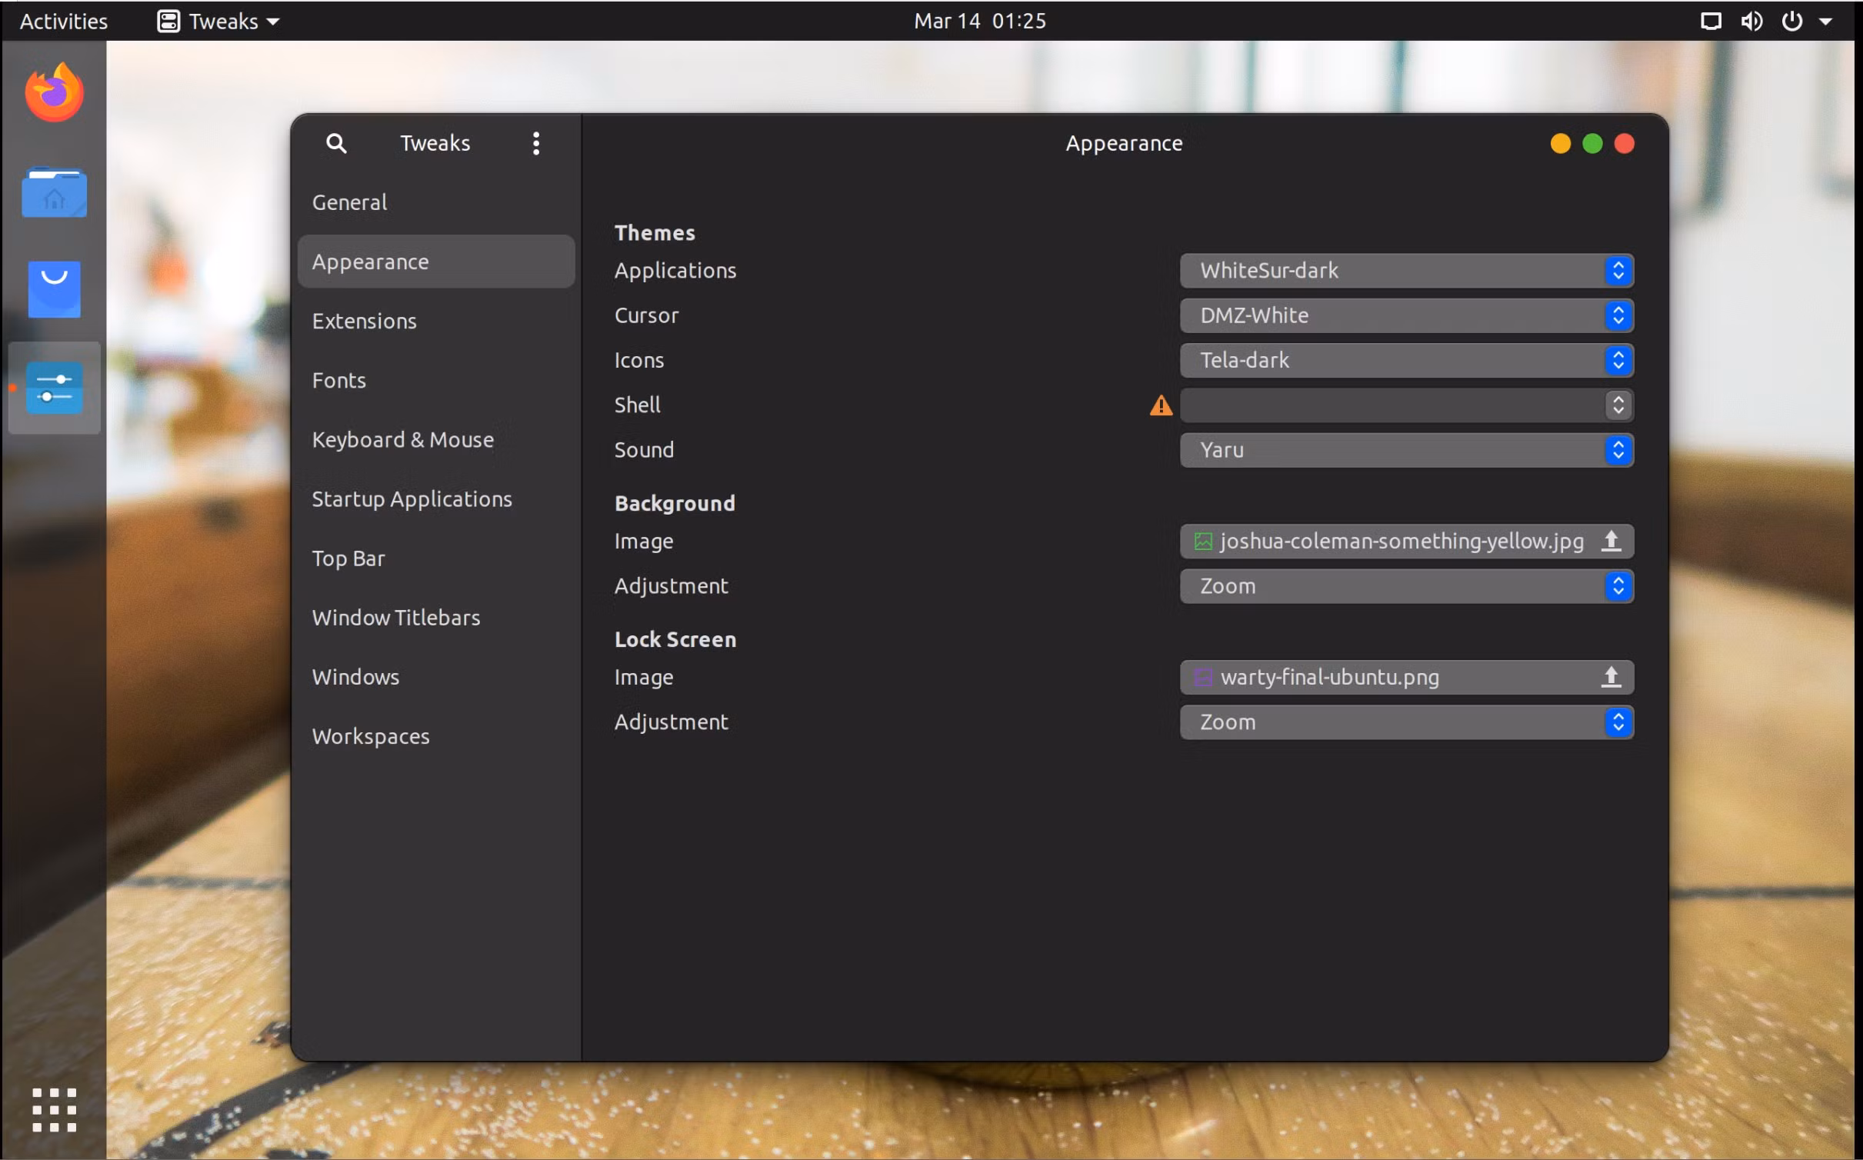This screenshot has height=1160, width=1863.
Task: Open the Sound theme Yaru dropdown
Action: click(x=1406, y=450)
